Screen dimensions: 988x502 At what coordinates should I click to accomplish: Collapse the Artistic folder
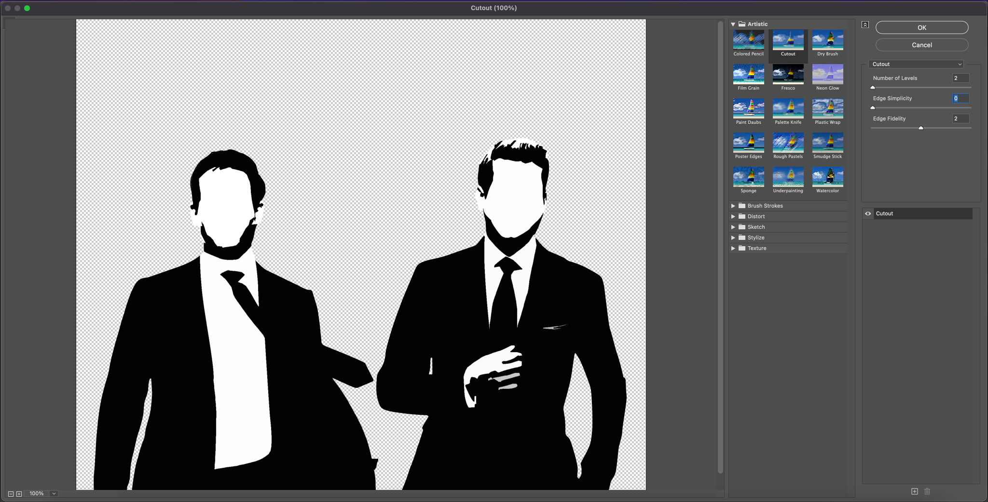pyautogui.click(x=733, y=24)
